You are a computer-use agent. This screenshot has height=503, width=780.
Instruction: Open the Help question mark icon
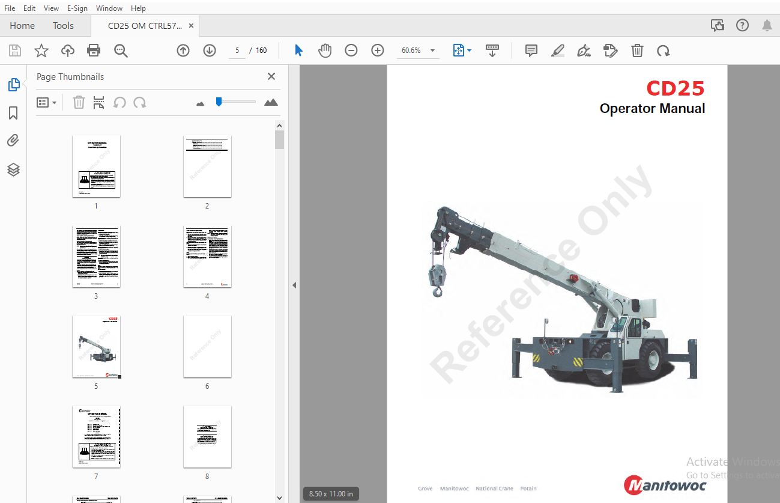(743, 25)
